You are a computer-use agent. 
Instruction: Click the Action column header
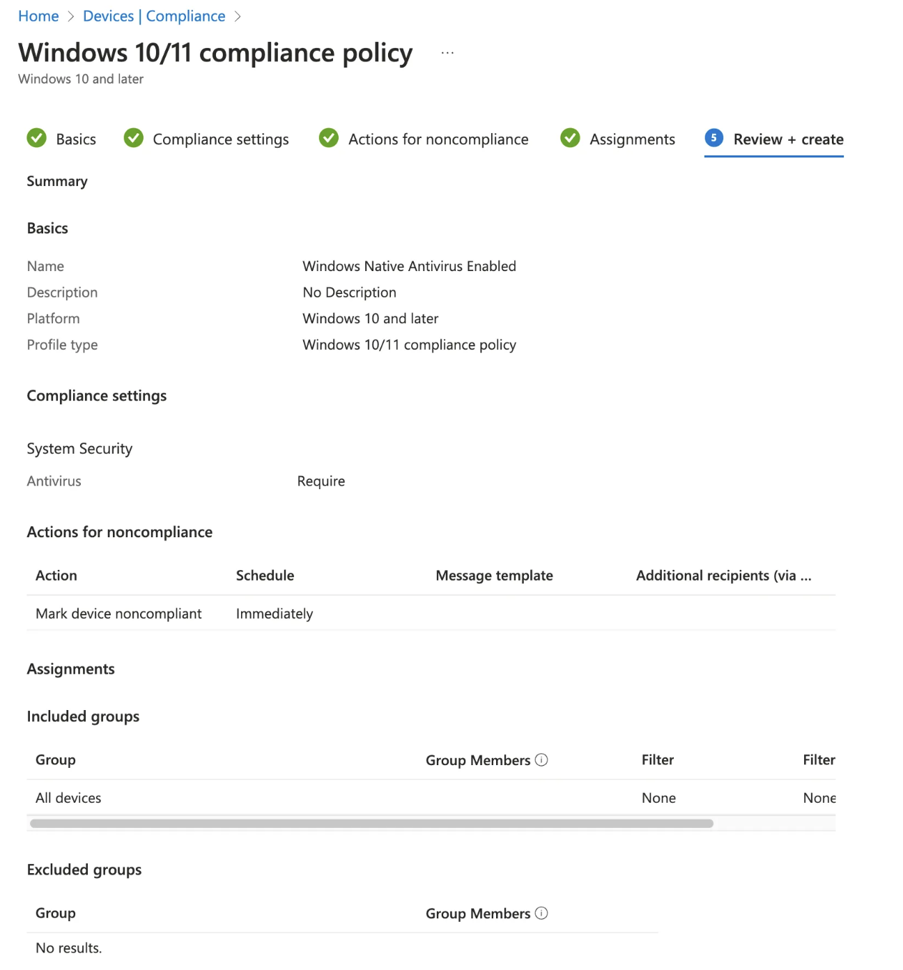coord(56,576)
